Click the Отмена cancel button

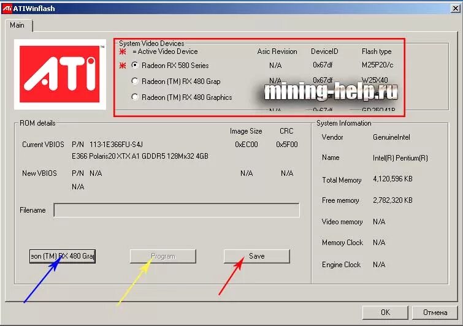(435, 313)
